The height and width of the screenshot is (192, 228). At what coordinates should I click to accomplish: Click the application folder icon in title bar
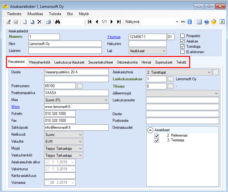[x=5, y=6]
